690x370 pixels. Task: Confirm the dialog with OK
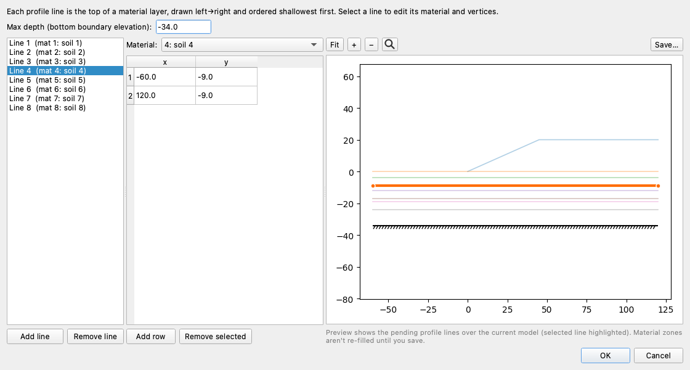coord(605,355)
